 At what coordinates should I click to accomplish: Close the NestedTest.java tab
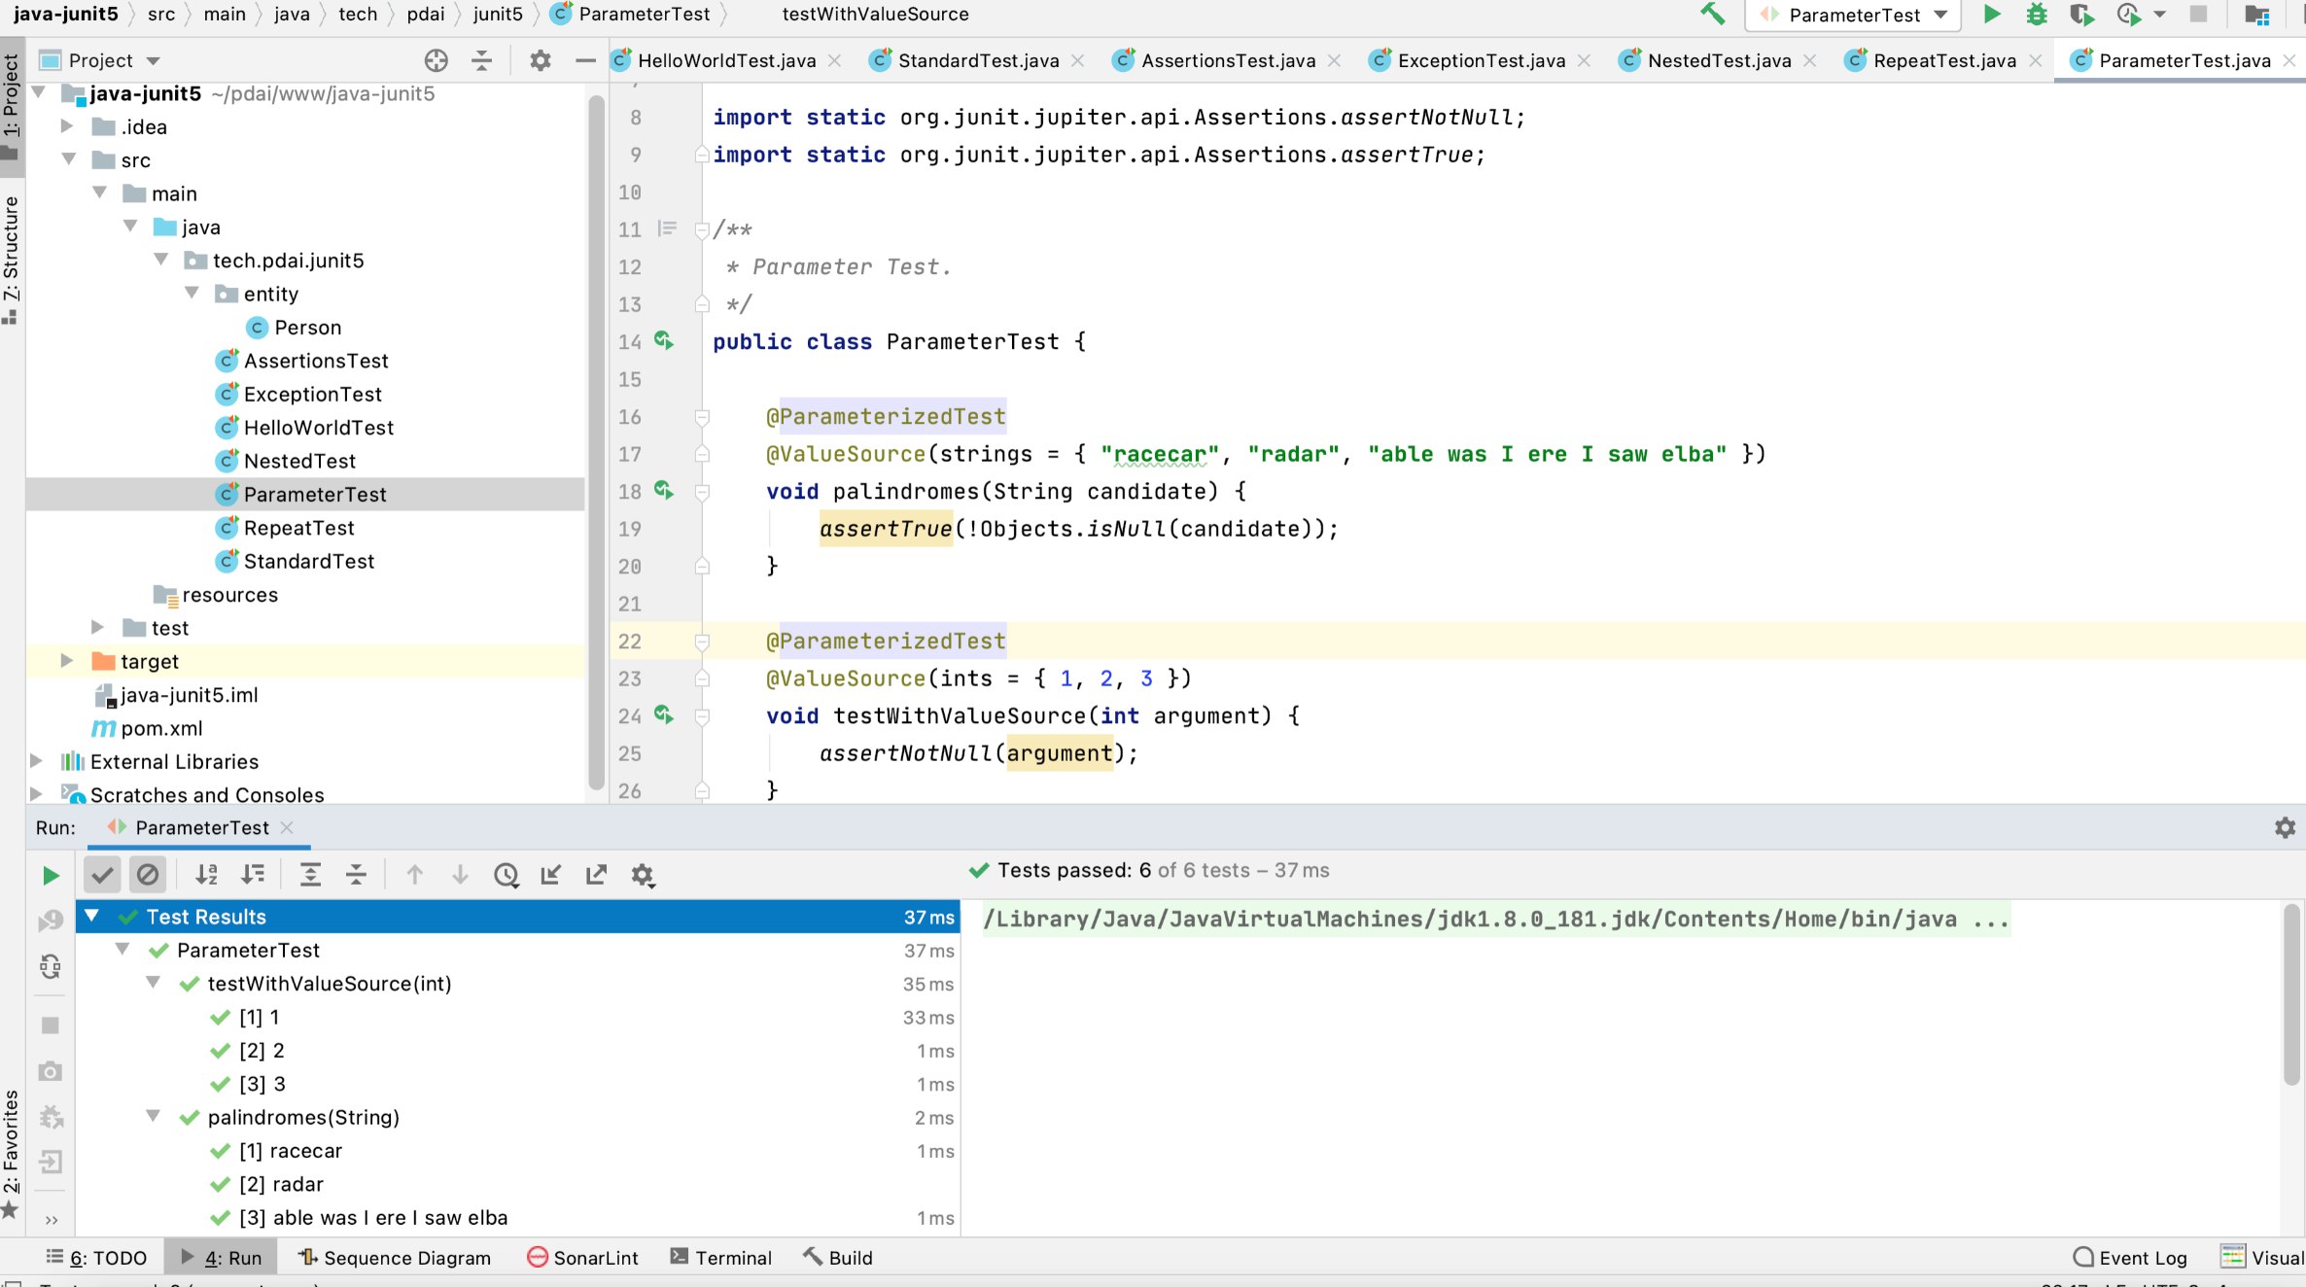tap(1809, 60)
